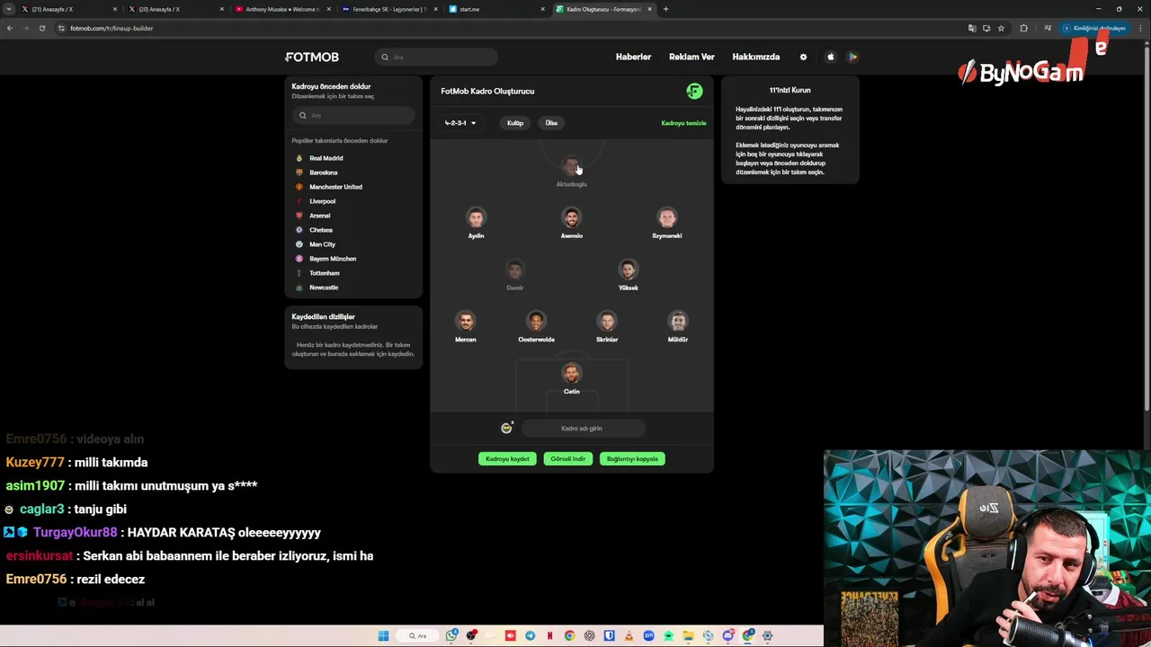Click the browser back arrow

click(10, 28)
